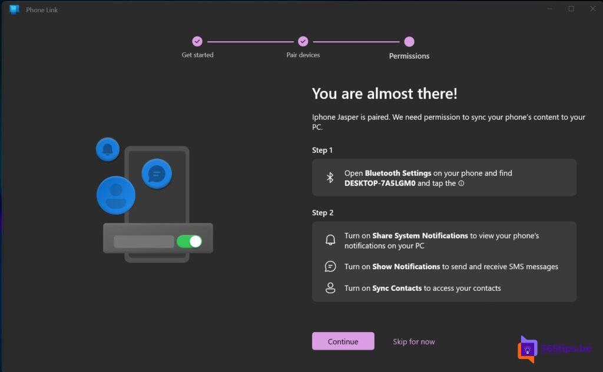Maximize the Phone Link window
The height and width of the screenshot is (372, 603).
click(x=571, y=8)
